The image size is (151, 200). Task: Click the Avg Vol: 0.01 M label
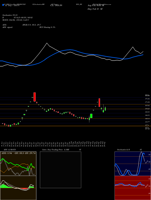(x=96, y=5)
